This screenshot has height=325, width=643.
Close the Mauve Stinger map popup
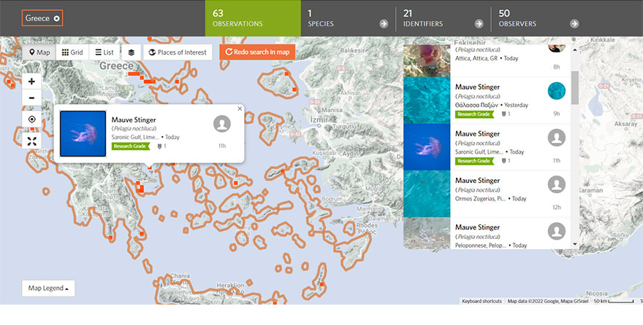pyautogui.click(x=240, y=109)
